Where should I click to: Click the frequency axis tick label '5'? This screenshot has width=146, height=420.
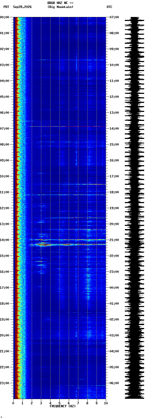[60, 403]
